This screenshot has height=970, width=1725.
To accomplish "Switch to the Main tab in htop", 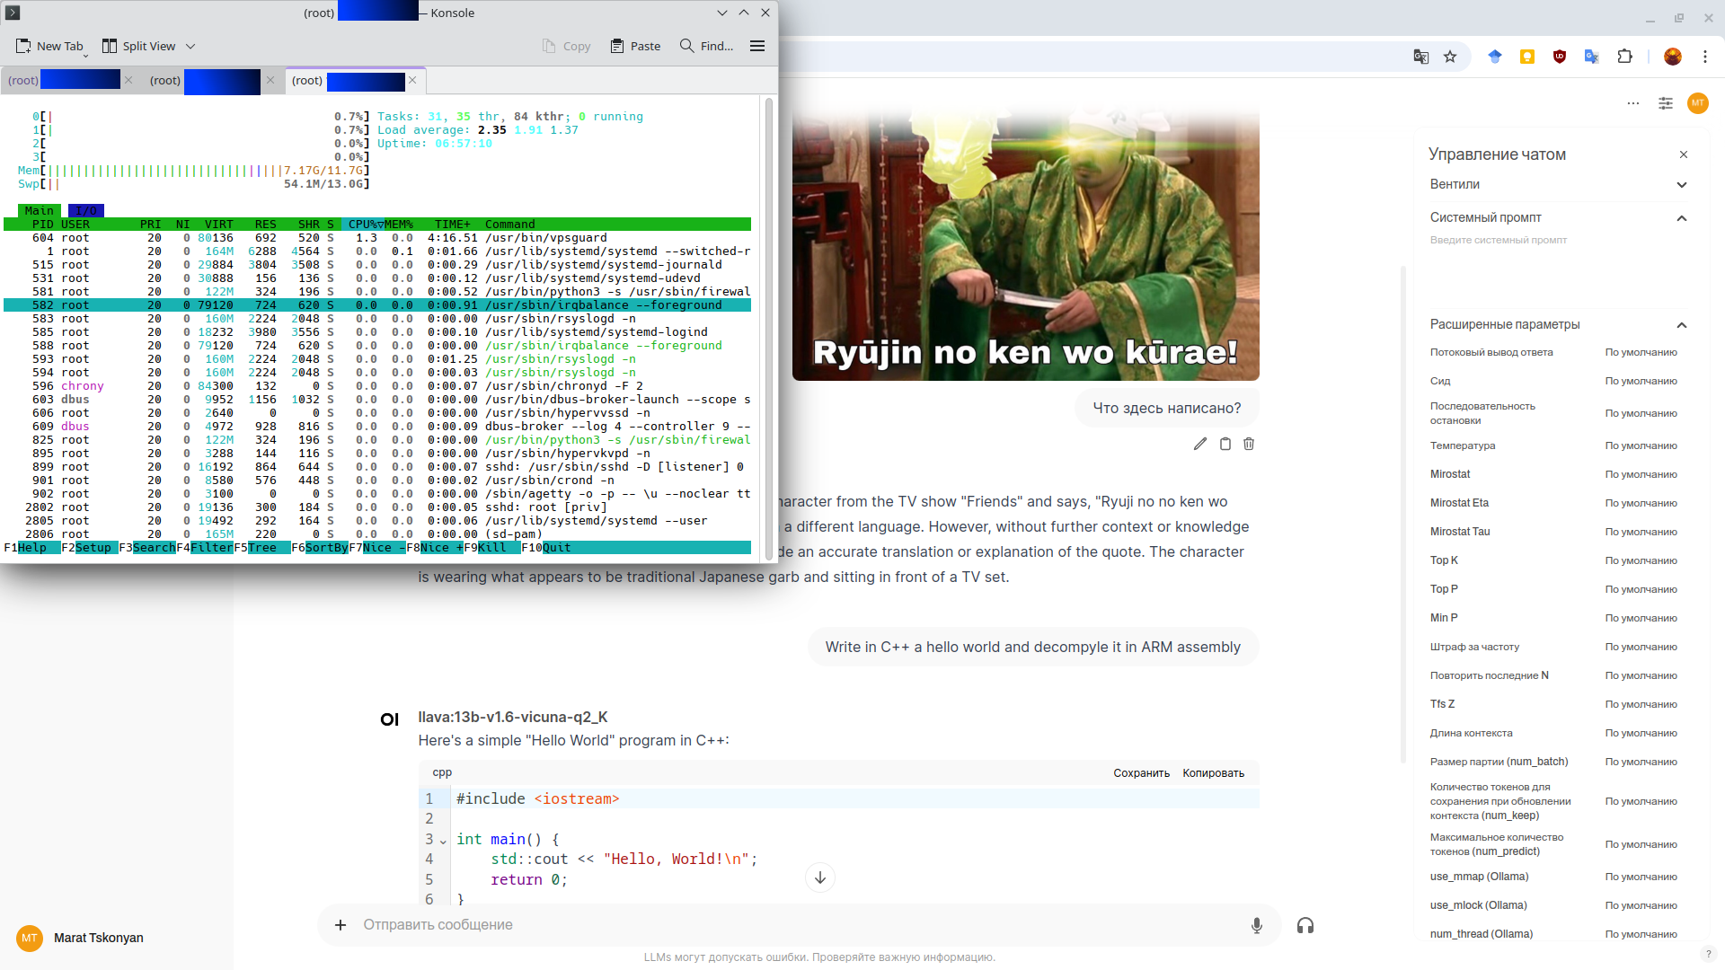I will pyautogui.click(x=40, y=209).
